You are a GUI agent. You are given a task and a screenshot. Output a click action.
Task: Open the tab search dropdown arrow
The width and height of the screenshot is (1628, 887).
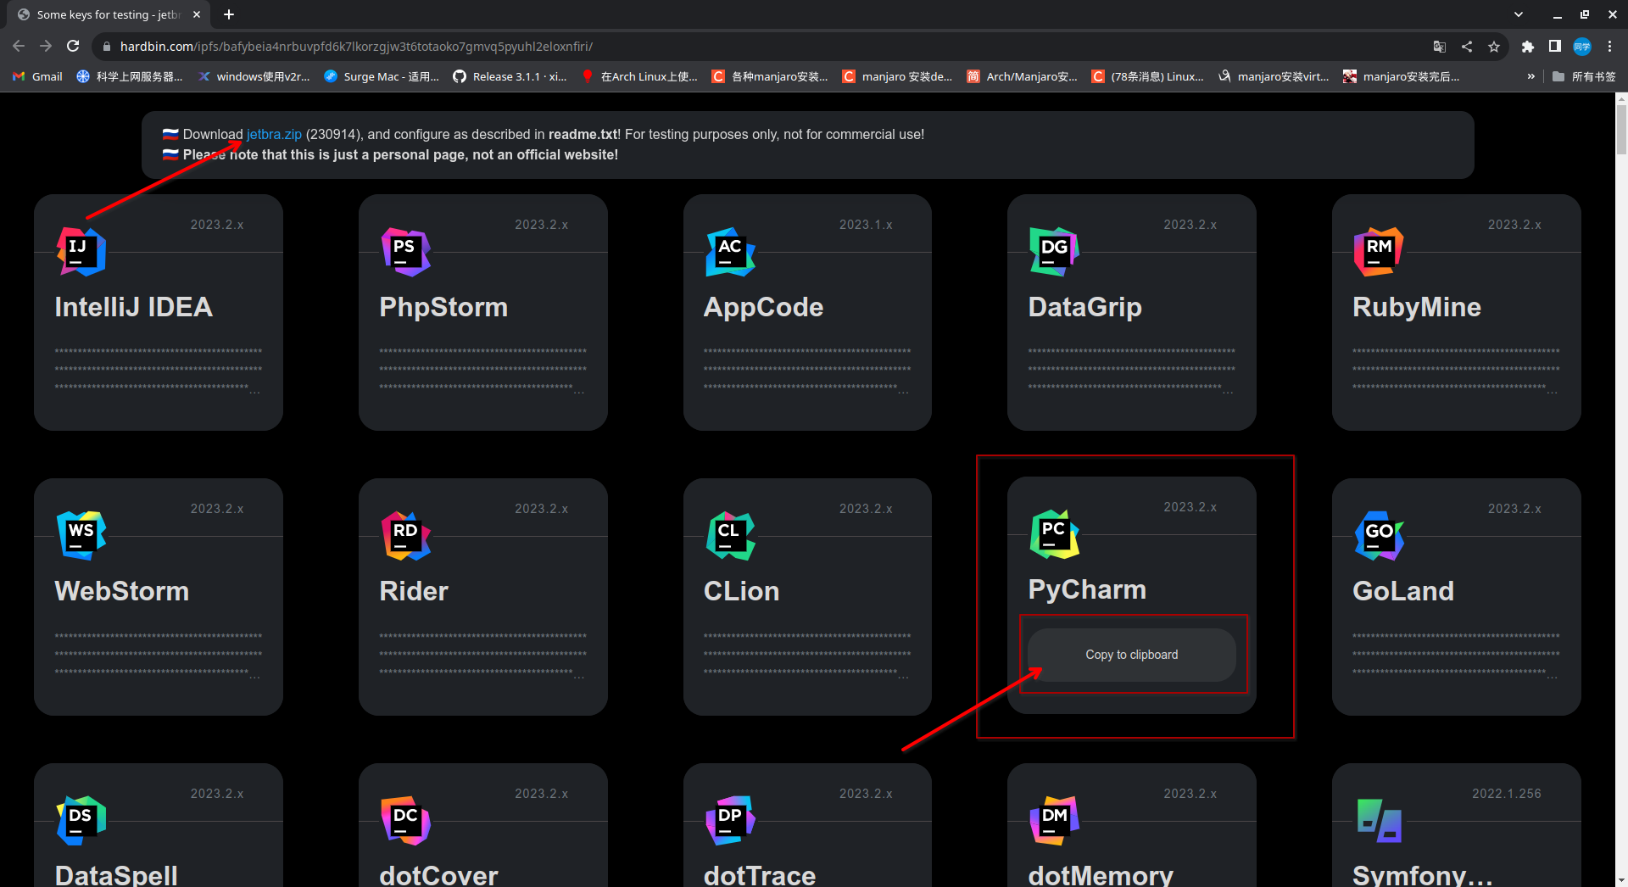(x=1519, y=14)
